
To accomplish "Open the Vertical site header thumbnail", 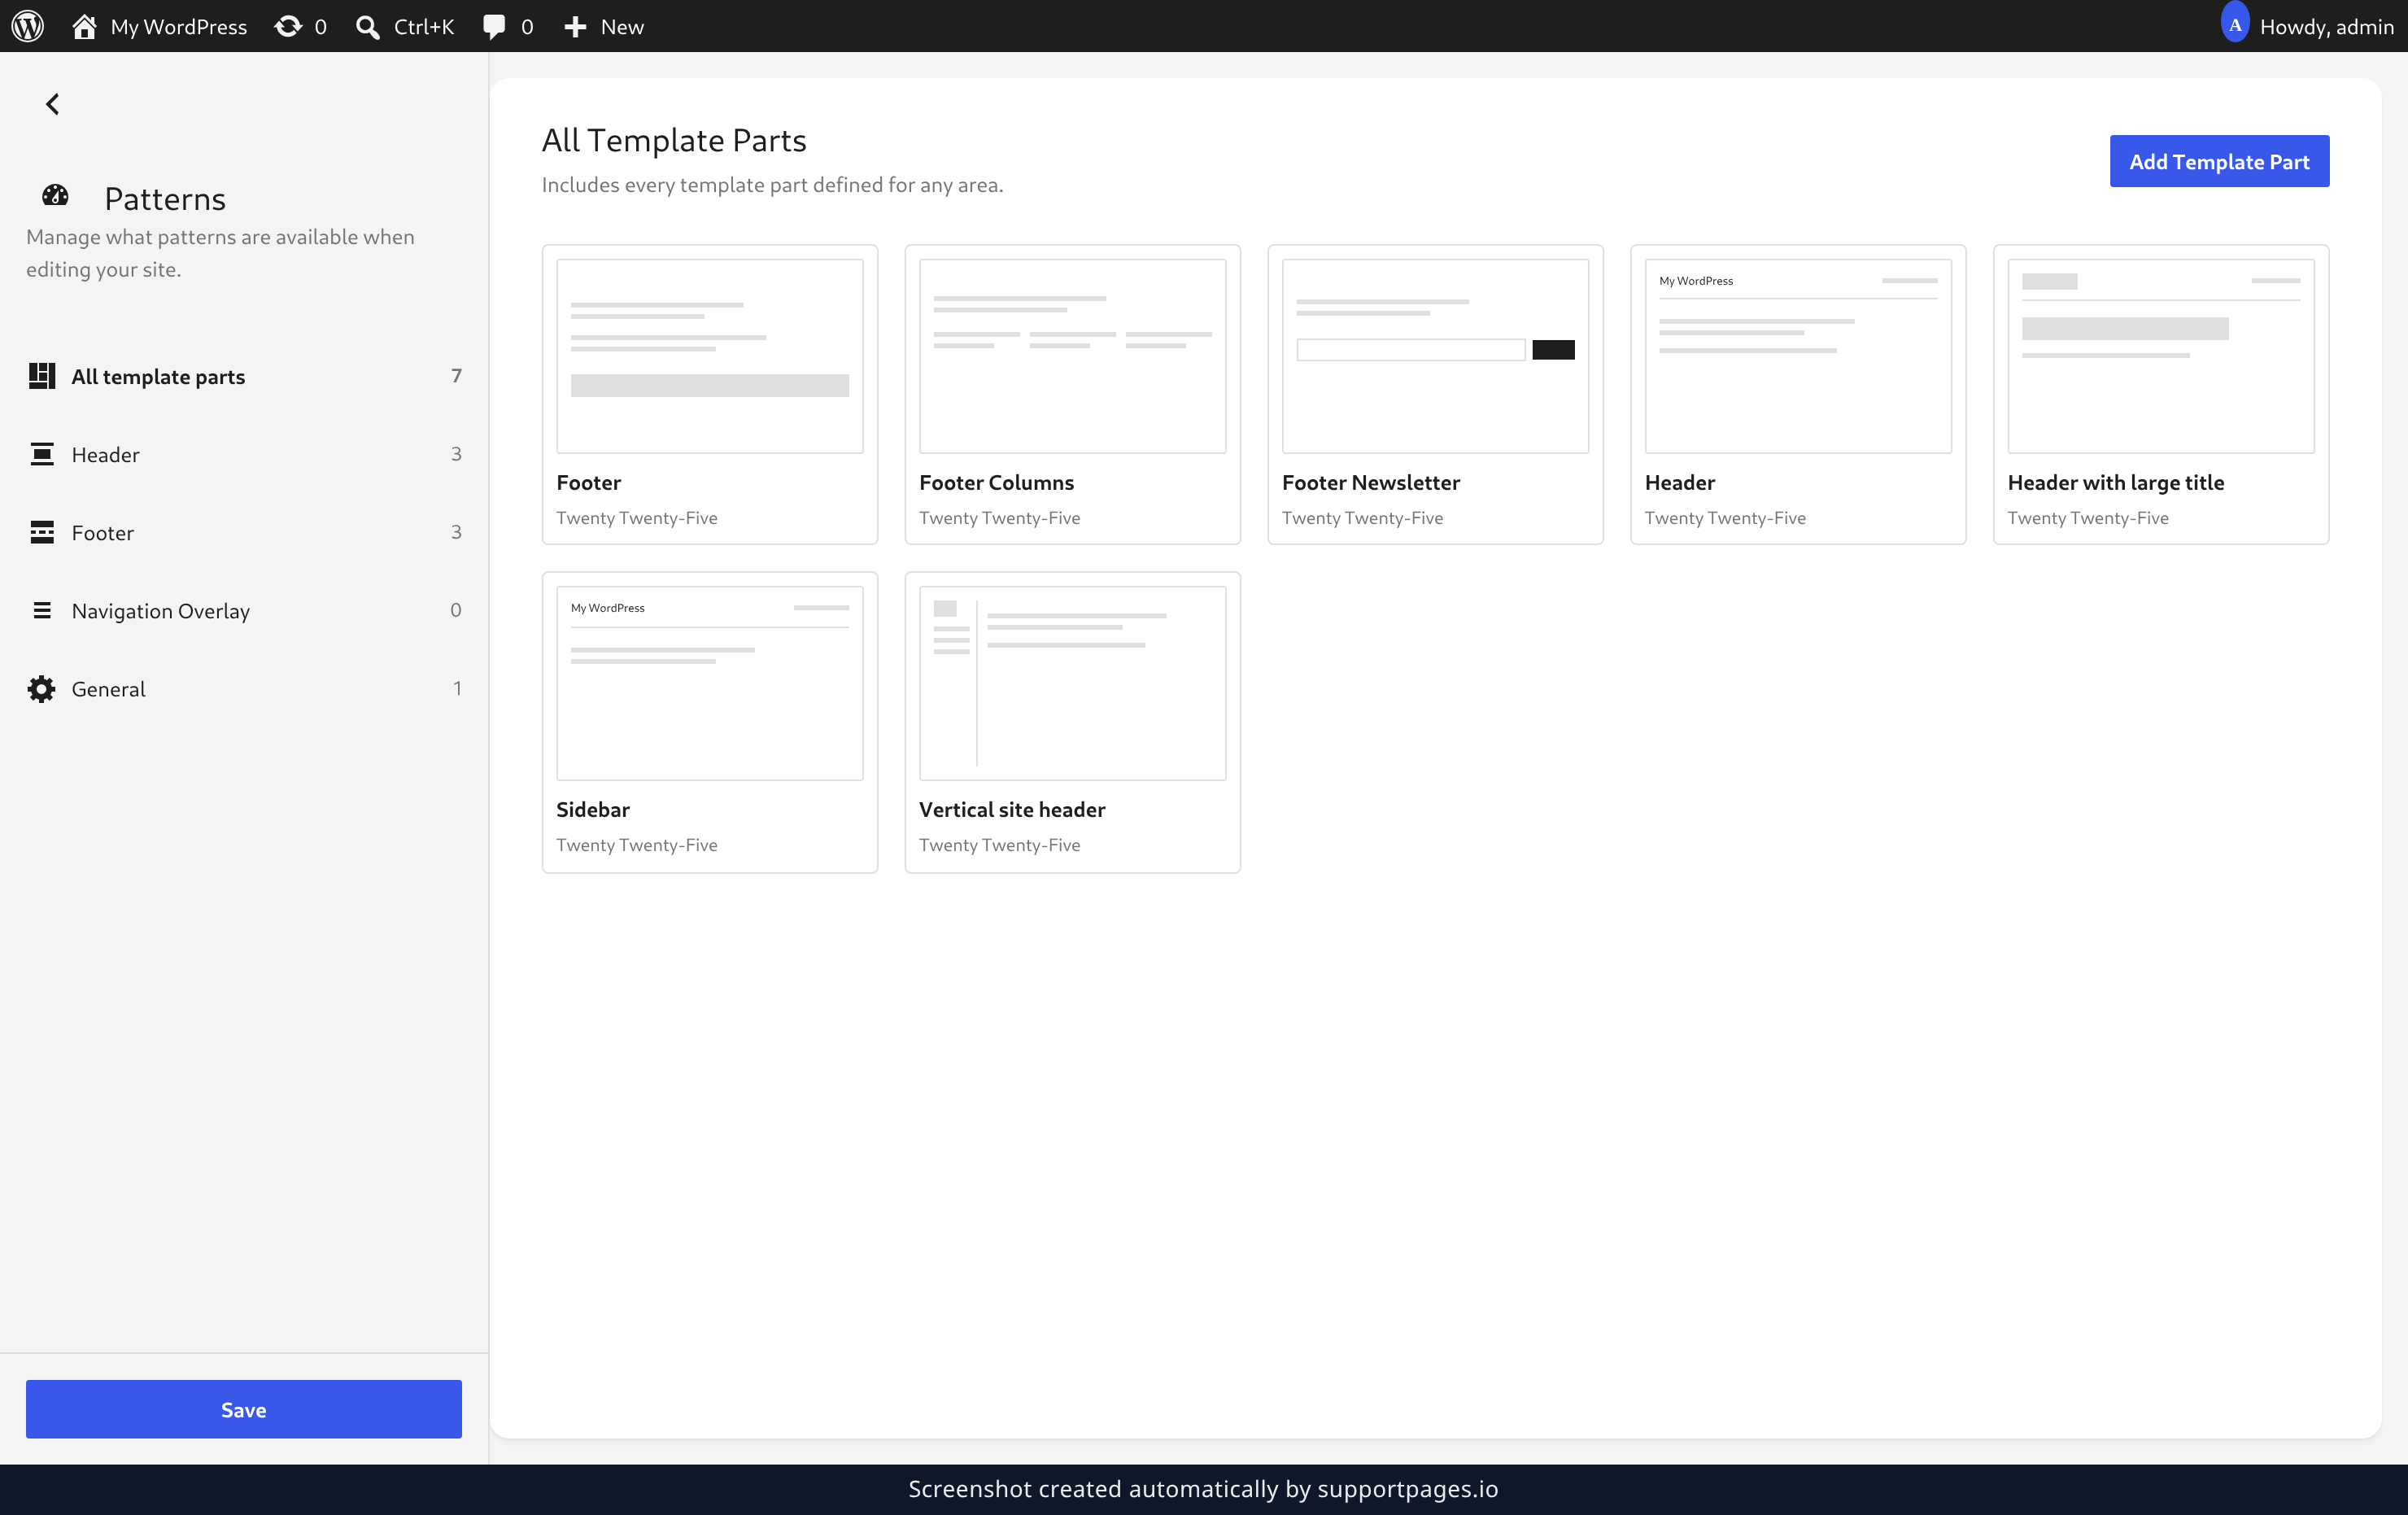I will (x=1072, y=683).
